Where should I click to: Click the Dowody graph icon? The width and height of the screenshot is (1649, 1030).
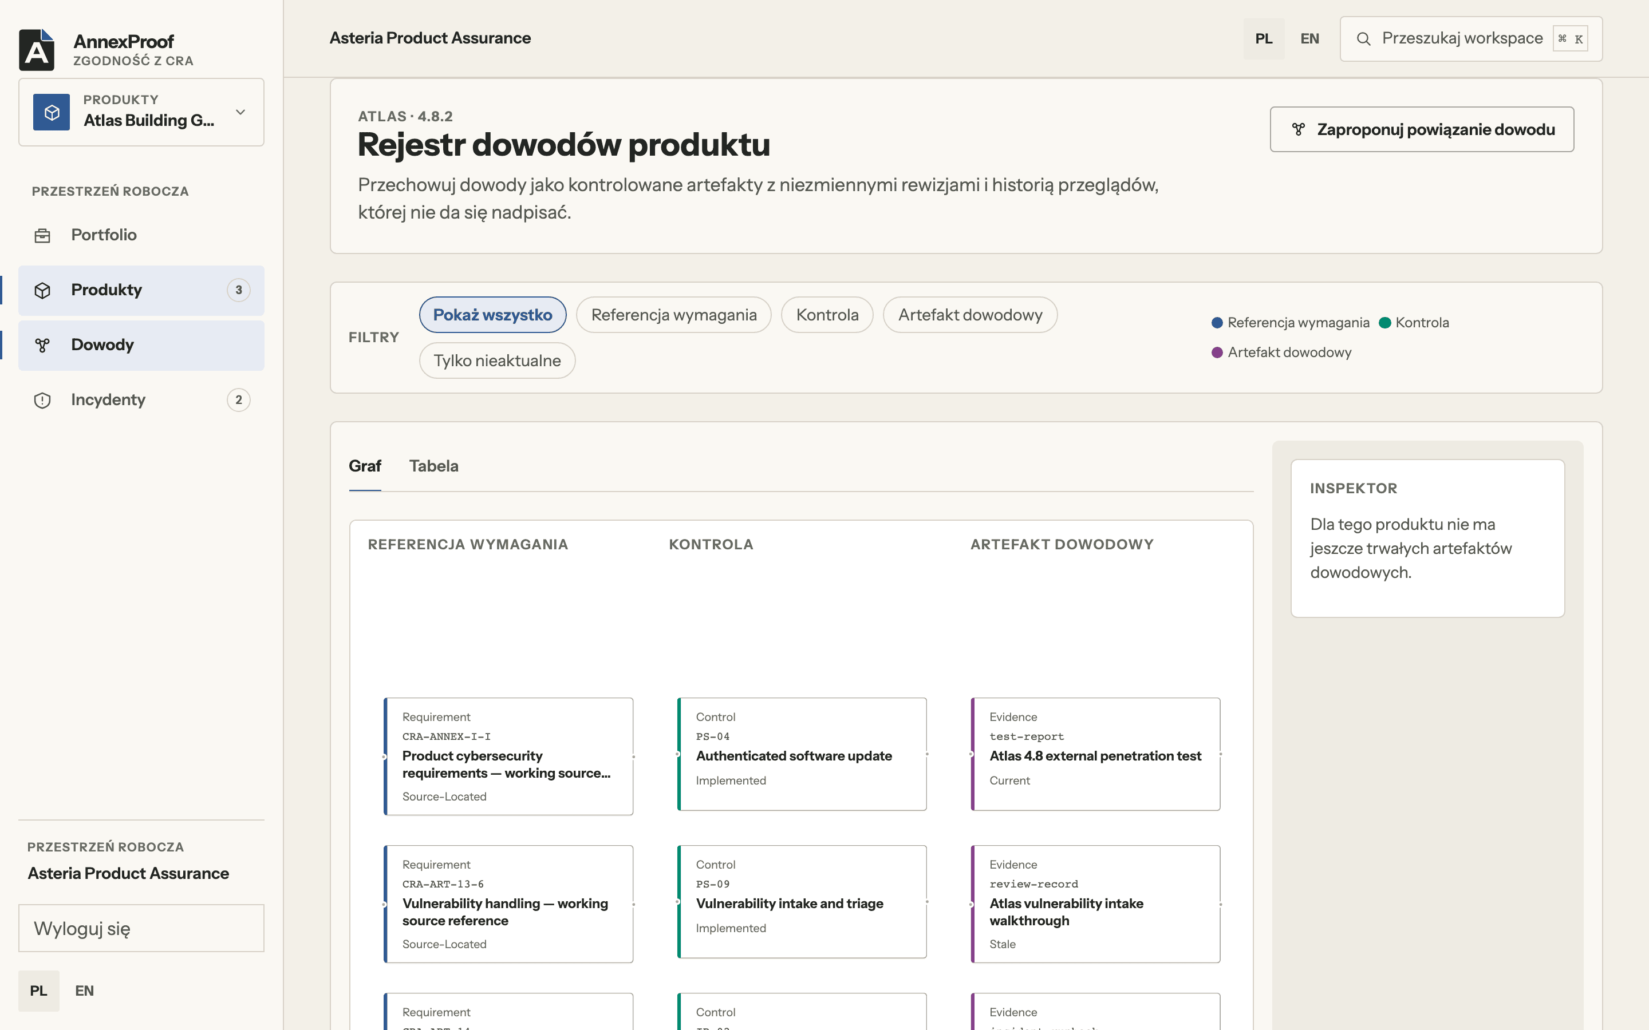point(42,346)
